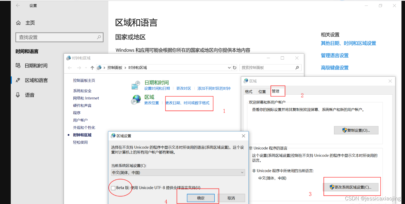Viewport: 405px width, 204px height.
Task: Open 更改日期、时间或数字格式 link
Action: click(187, 103)
